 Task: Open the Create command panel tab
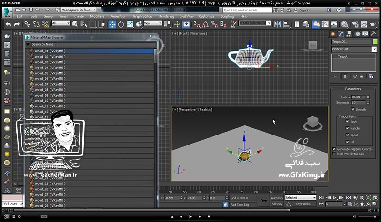click(x=333, y=34)
